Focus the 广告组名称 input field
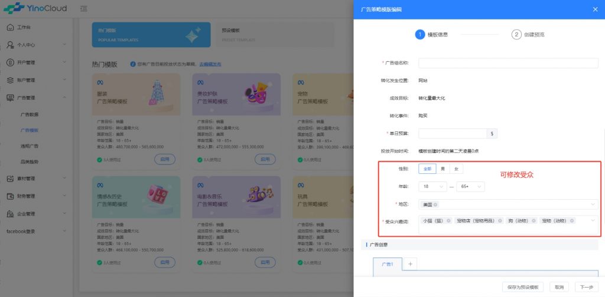Image resolution: width=605 pixels, height=297 pixels. coord(508,62)
